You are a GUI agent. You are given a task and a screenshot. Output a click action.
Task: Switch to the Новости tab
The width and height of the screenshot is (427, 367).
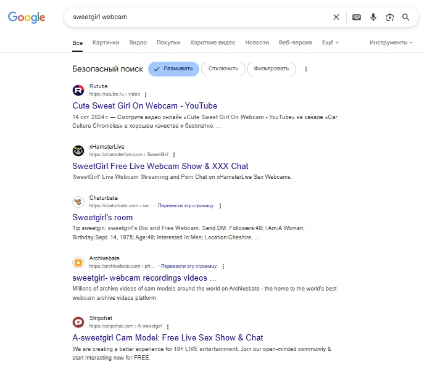(x=257, y=43)
